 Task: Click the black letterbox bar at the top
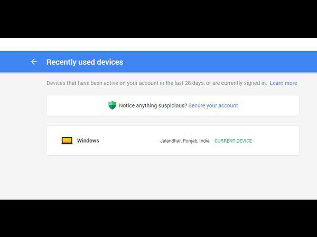[x=158, y=19]
